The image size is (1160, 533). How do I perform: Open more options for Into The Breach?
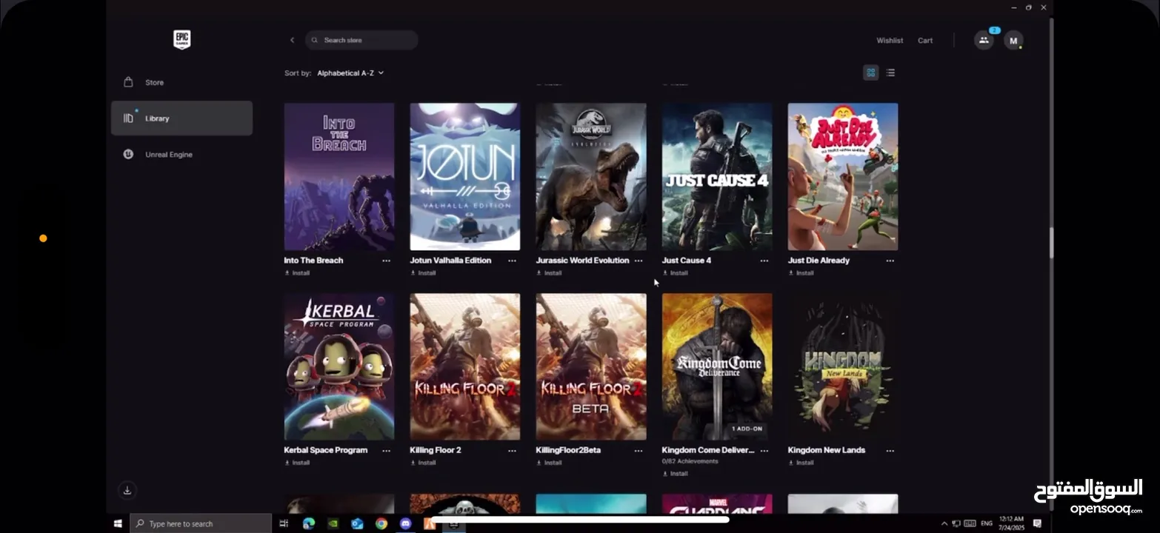pyautogui.click(x=386, y=261)
